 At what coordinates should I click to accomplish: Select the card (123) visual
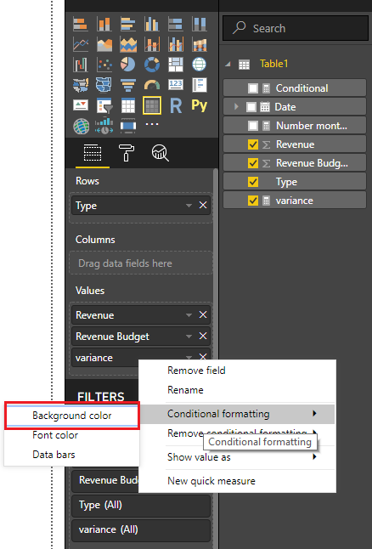pos(175,85)
